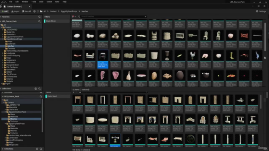Image resolution: width=269 pixels, height=151 pixels.
Task: Open the File menu
Action: click(11, 2)
